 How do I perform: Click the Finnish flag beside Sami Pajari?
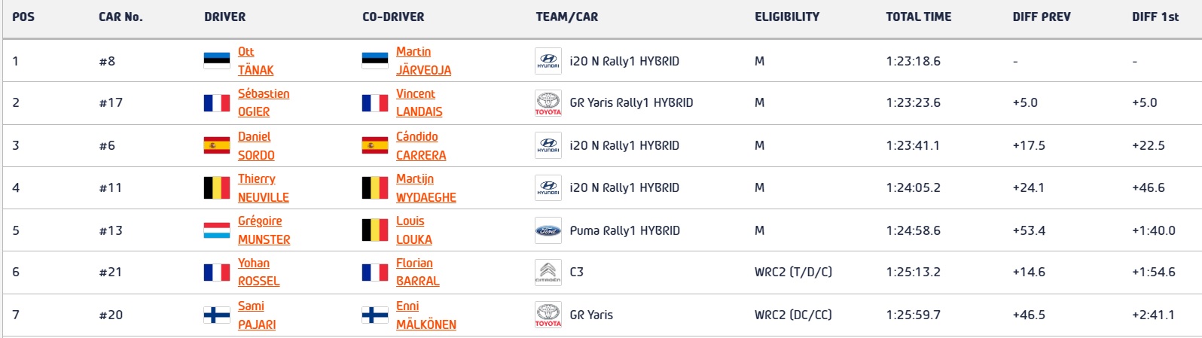coord(217,315)
